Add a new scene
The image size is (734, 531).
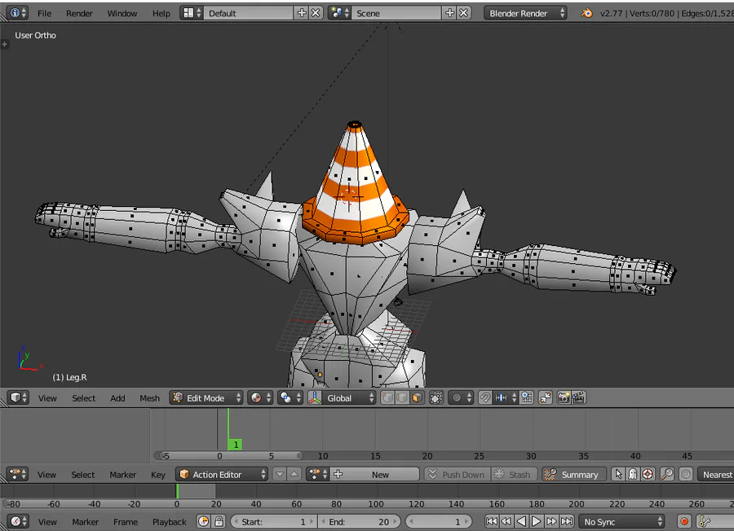(x=449, y=13)
